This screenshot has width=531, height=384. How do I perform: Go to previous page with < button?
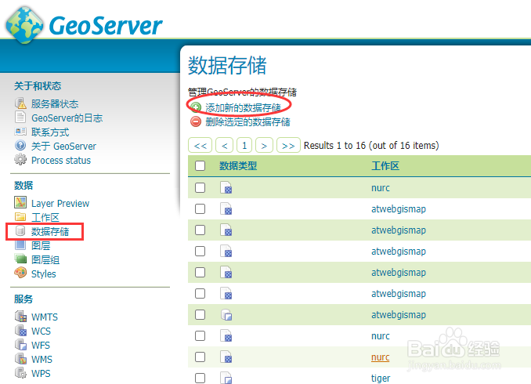point(224,146)
